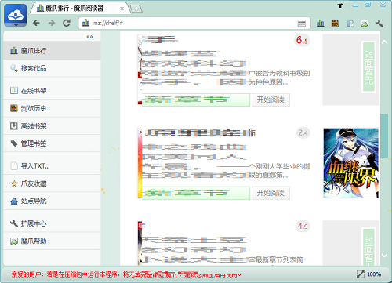
Task: Open 魔爪帮助 in sidebar
Action: click(x=52, y=241)
